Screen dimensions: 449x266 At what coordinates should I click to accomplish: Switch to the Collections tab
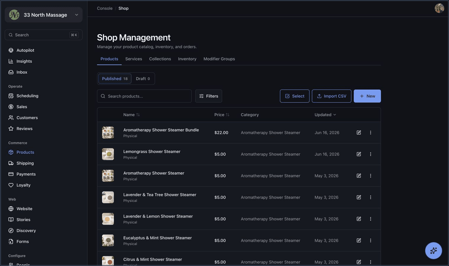[x=160, y=59]
